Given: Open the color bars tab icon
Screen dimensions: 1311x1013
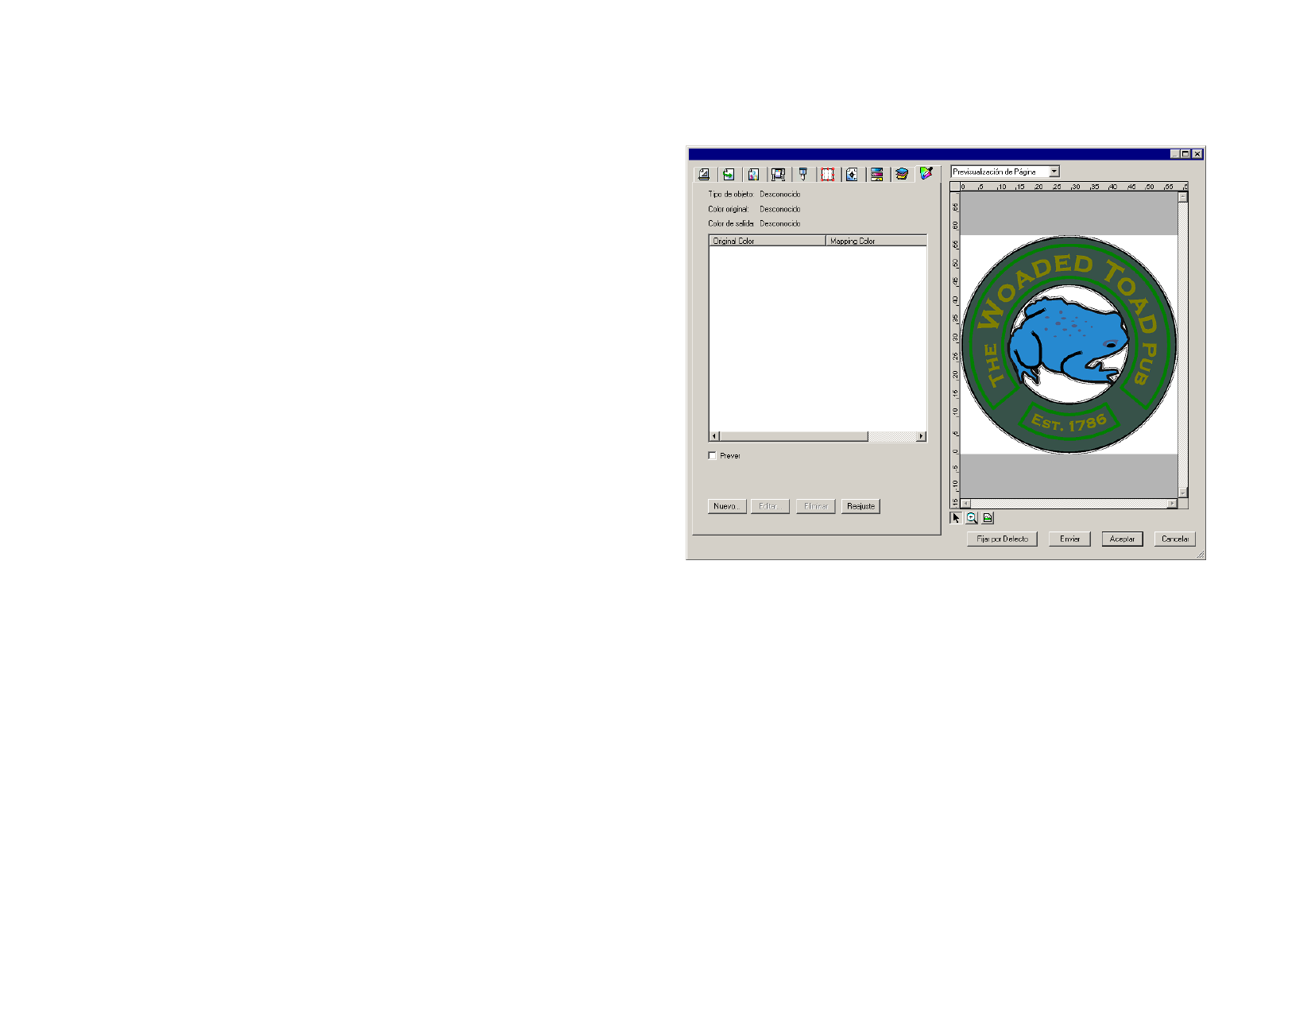Looking at the screenshot, I should (876, 174).
